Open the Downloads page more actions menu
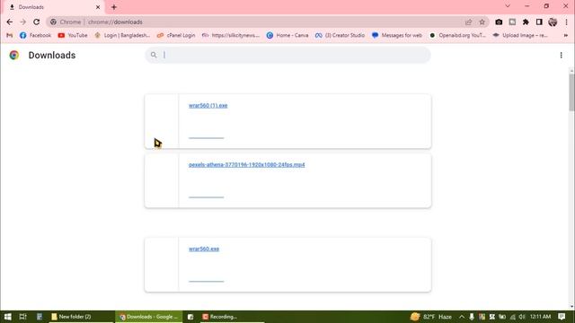The height and width of the screenshot is (323, 575). pos(561,55)
